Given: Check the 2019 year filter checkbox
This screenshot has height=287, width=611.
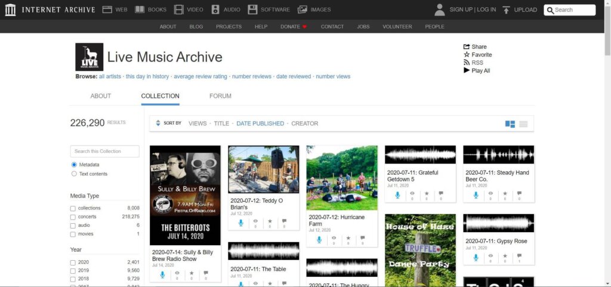Looking at the screenshot, I should point(73,271).
